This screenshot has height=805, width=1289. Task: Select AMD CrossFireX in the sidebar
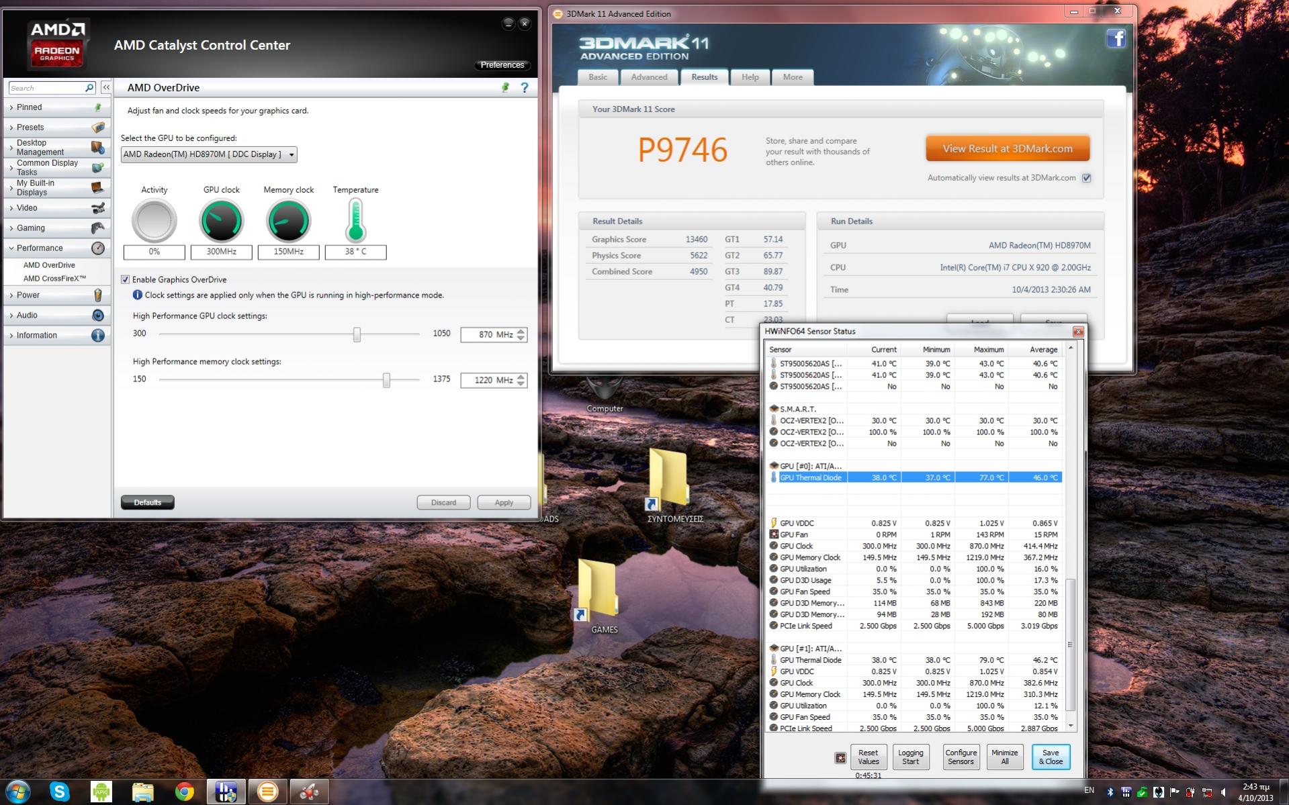(x=54, y=279)
